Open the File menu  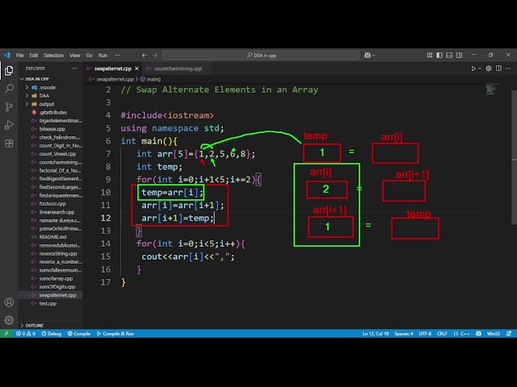pyautogui.click(x=19, y=56)
